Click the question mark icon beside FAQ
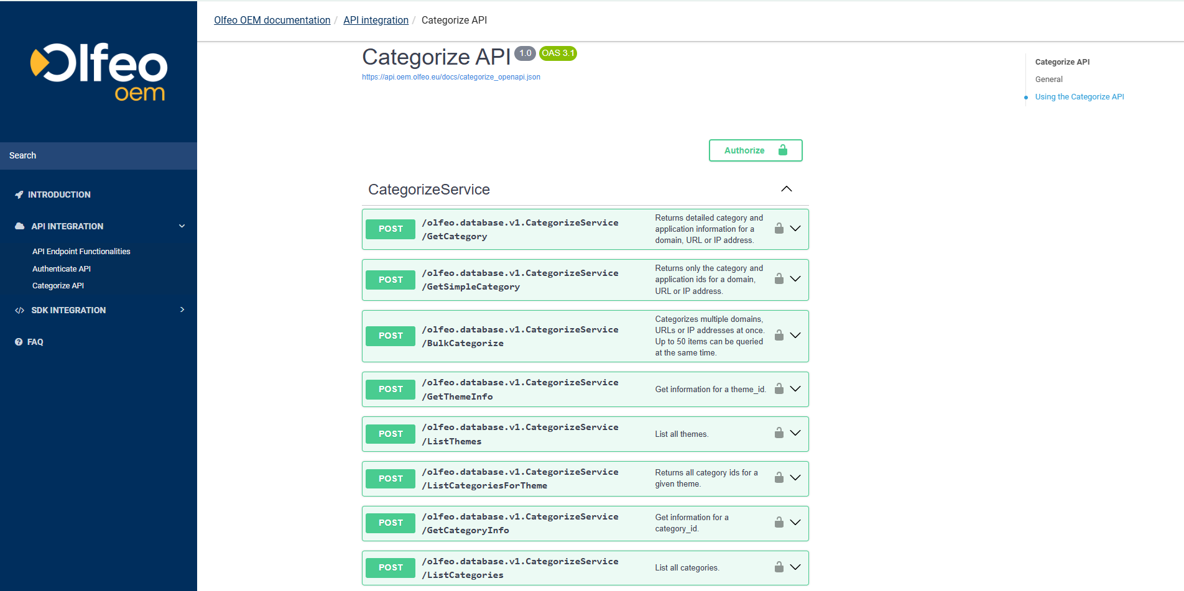Viewport: 1184px width, 591px height. click(19, 342)
